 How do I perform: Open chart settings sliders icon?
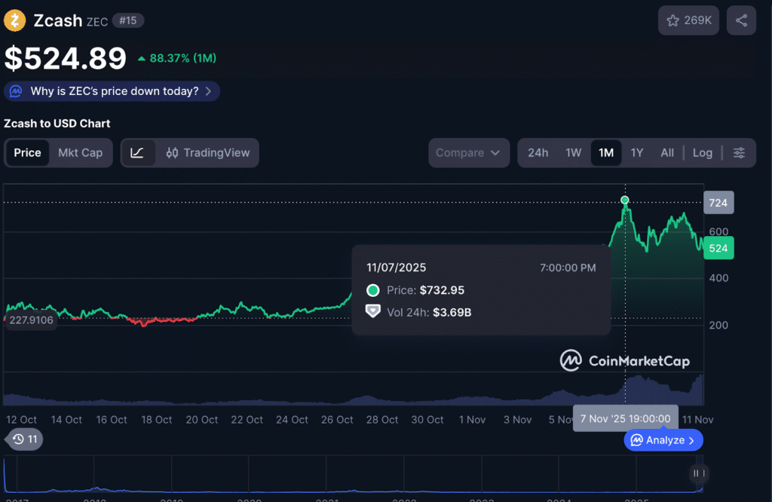[x=739, y=153]
